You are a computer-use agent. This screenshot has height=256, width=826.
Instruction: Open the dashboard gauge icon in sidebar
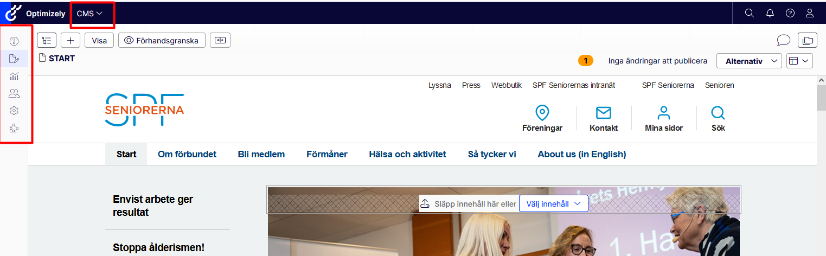14,41
